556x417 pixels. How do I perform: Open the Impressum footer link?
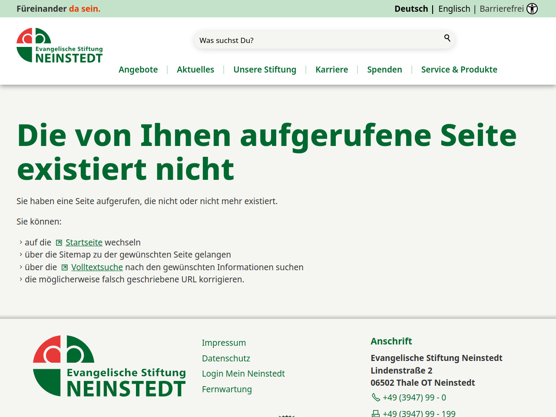(x=224, y=343)
